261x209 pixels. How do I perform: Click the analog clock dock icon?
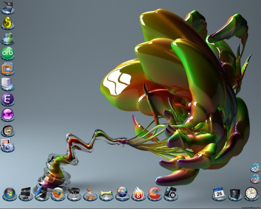pyautogui.click(x=251, y=194)
